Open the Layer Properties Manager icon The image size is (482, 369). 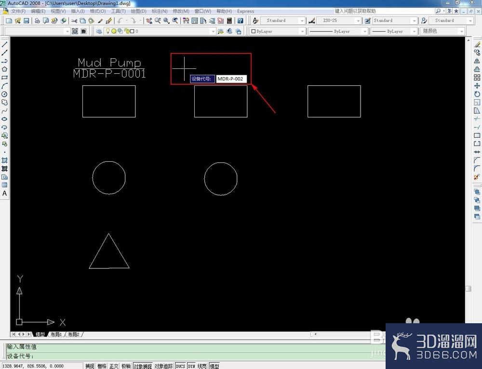click(x=99, y=31)
